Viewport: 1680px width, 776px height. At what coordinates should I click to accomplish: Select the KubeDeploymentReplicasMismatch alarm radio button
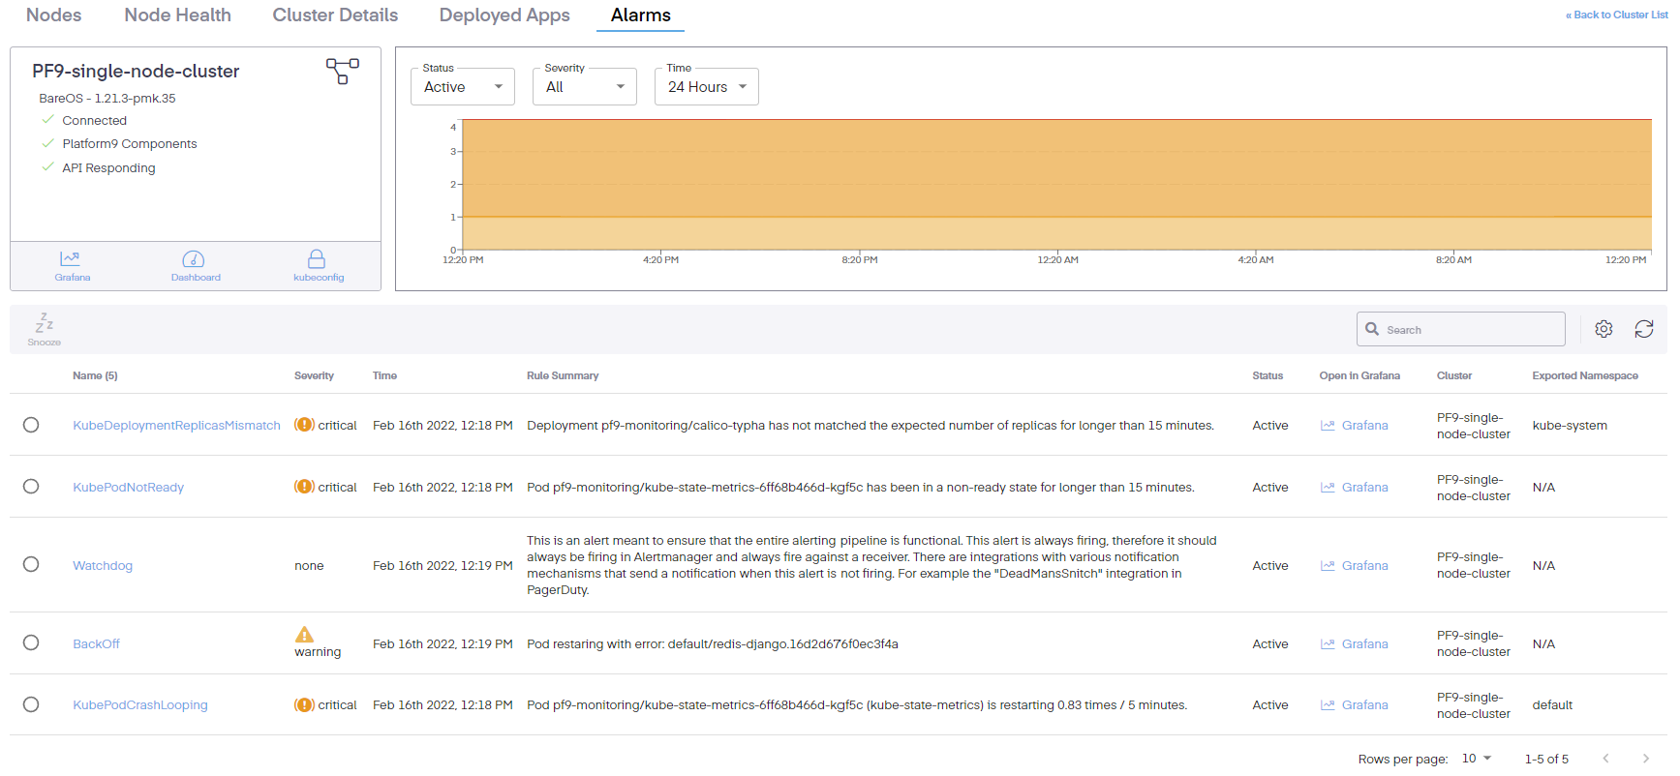31,425
